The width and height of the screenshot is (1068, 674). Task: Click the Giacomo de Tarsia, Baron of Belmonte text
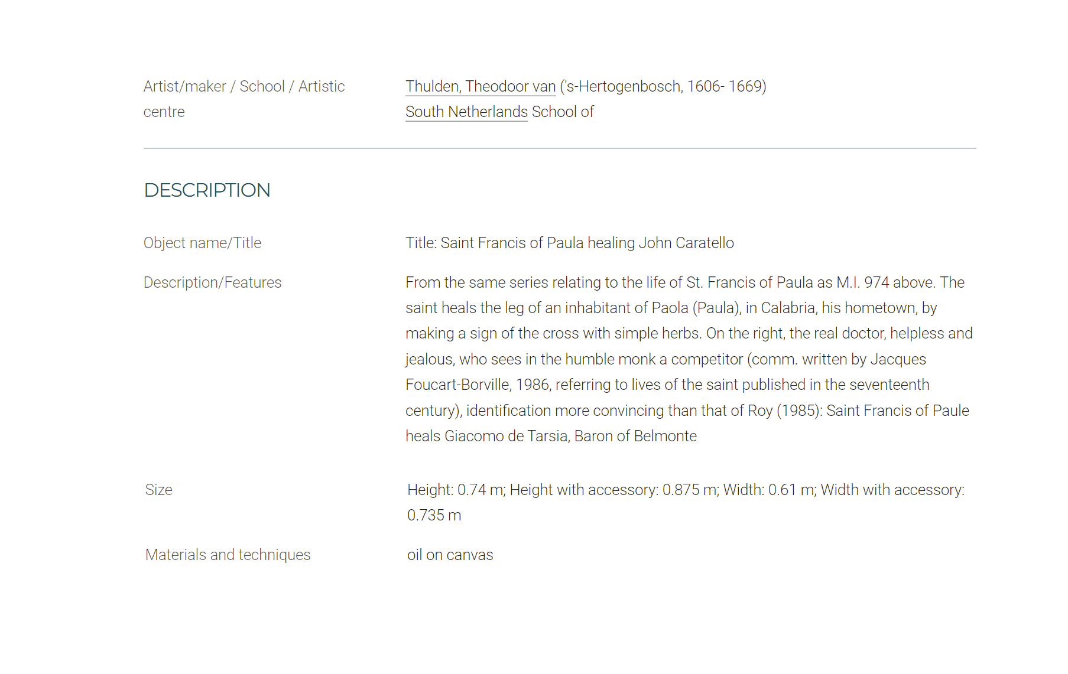click(570, 436)
